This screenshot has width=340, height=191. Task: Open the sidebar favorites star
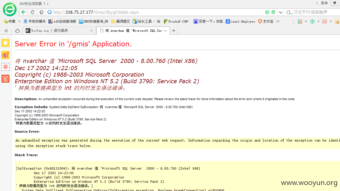(5, 43)
